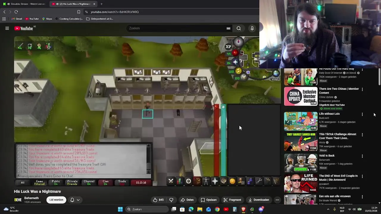Open video menu for Void Is Back

point(362,156)
